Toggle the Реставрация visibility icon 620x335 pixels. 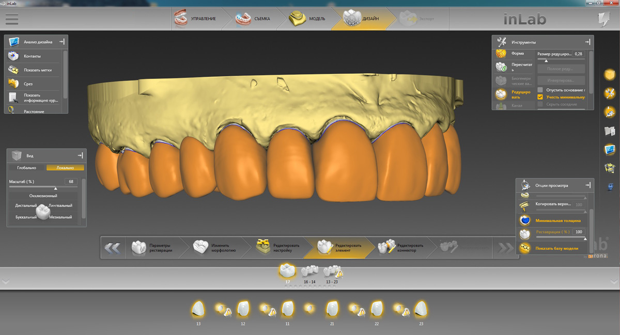coord(525,234)
